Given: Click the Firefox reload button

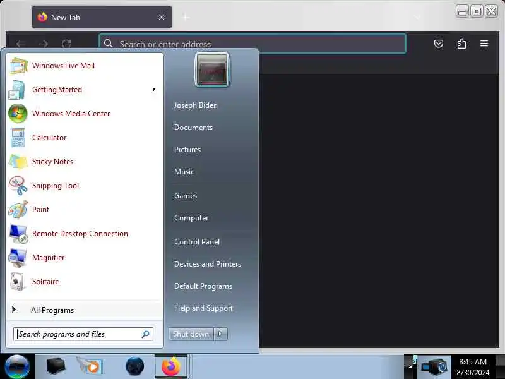Looking at the screenshot, I should click(66, 44).
